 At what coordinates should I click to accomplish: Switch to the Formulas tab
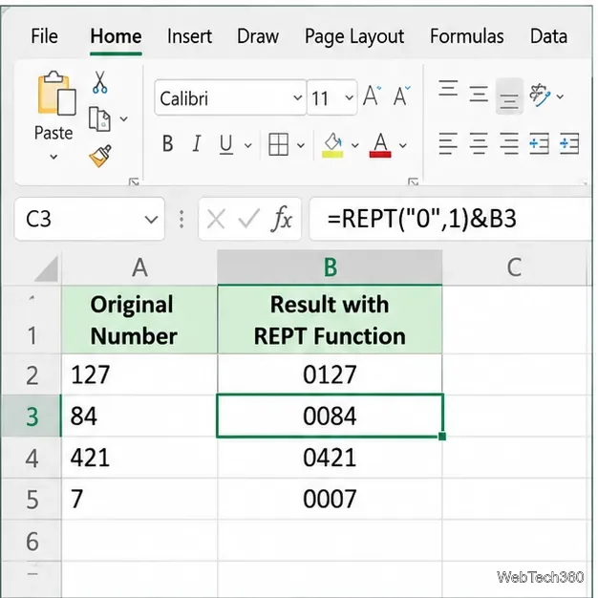coord(467,36)
